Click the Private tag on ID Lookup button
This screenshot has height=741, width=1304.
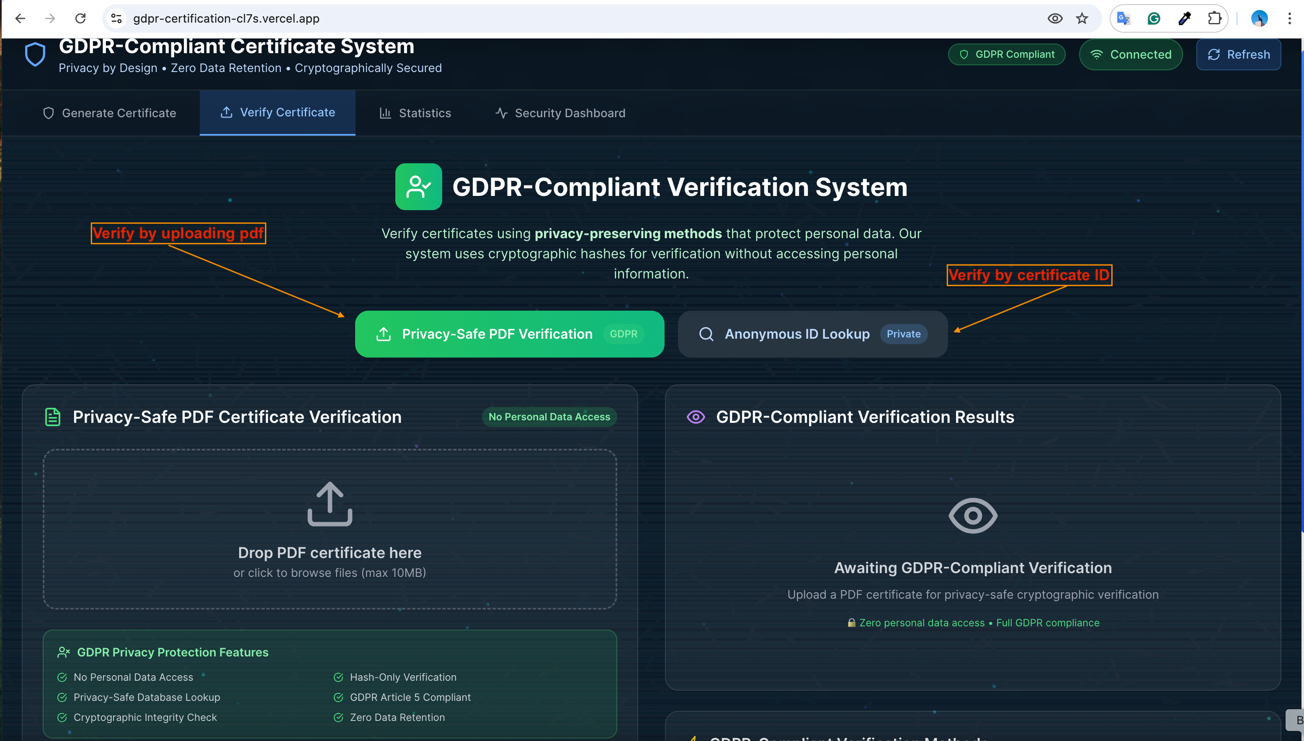903,334
